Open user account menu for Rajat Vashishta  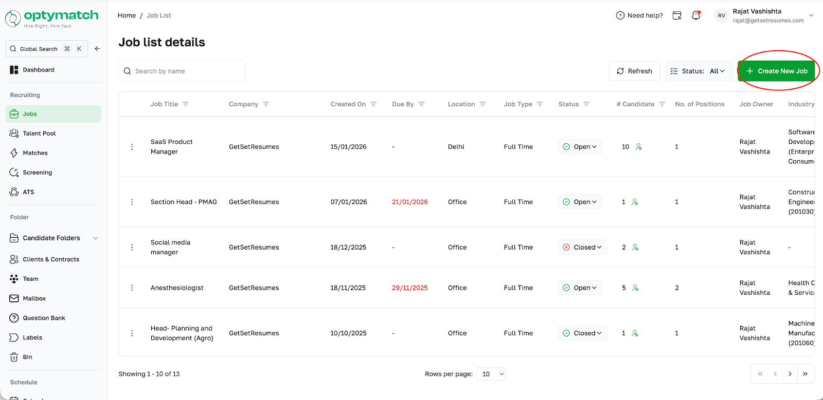pyautogui.click(x=811, y=15)
